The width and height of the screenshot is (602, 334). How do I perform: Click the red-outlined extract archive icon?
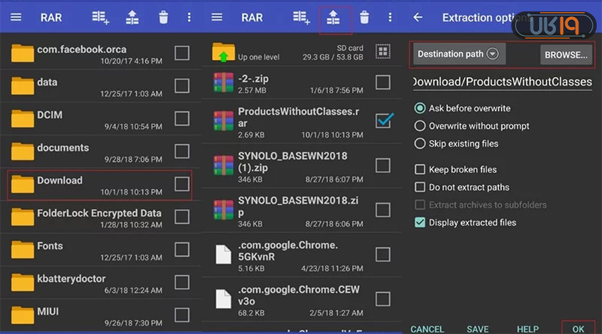tap(333, 18)
